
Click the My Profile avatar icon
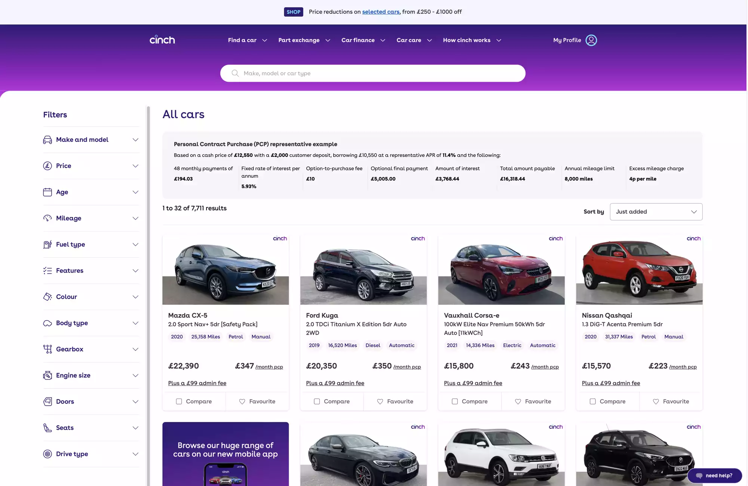point(591,40)
